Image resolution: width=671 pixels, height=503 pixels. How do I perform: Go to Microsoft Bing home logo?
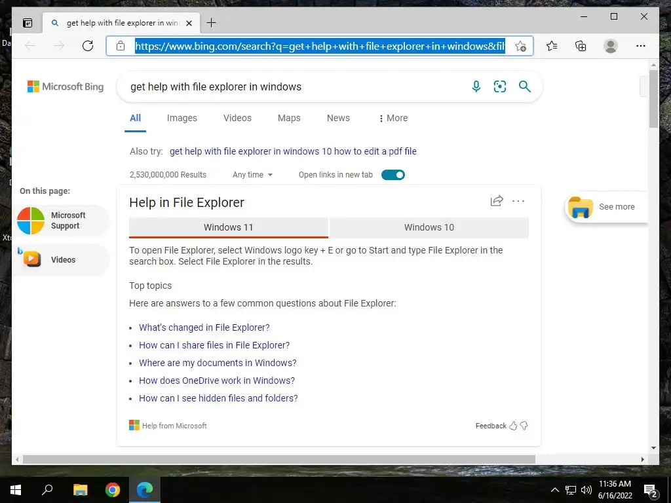point(66,86)
